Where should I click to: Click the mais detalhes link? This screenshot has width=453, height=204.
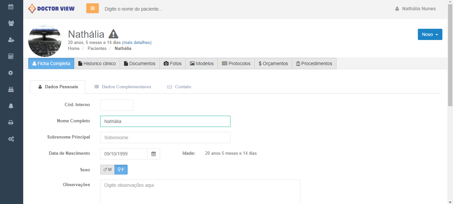(x=137, y=43)
